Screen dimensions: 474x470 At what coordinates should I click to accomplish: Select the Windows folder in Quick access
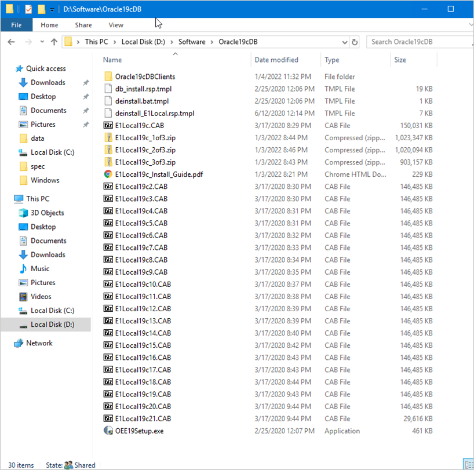click(x=45, y=180)
